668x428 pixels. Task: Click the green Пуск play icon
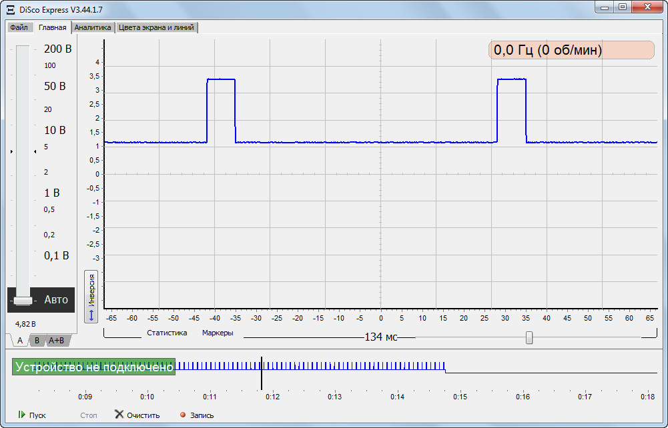22,415
